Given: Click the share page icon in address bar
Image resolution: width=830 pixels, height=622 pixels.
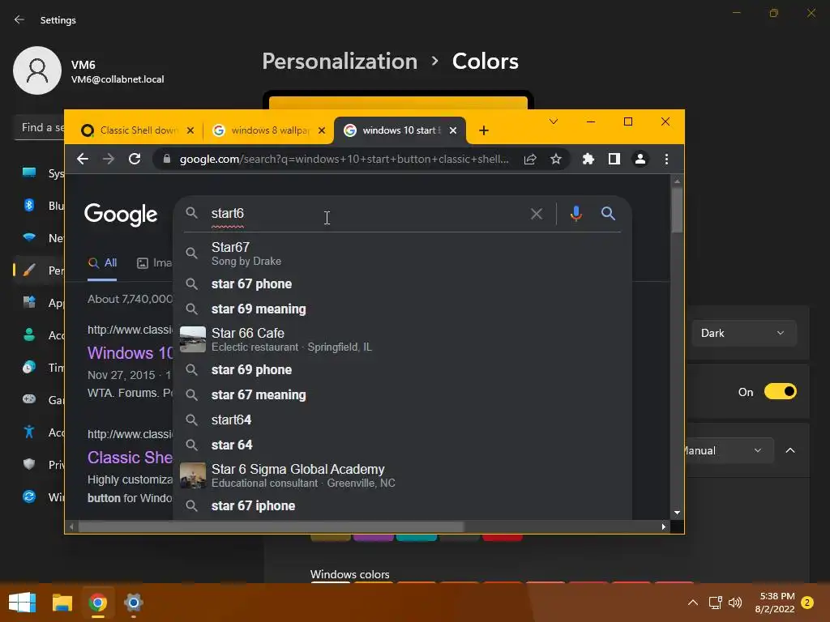Looking at the screenshot, I should coord(530,160).
